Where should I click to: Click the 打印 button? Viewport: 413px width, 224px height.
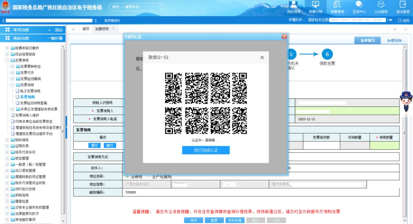[x=276, y=220]
